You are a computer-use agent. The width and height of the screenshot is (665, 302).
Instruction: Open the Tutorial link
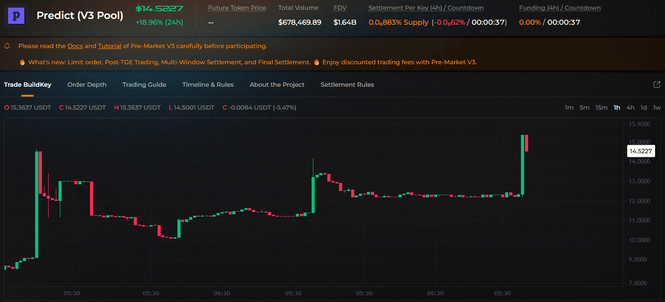(110, 46)
